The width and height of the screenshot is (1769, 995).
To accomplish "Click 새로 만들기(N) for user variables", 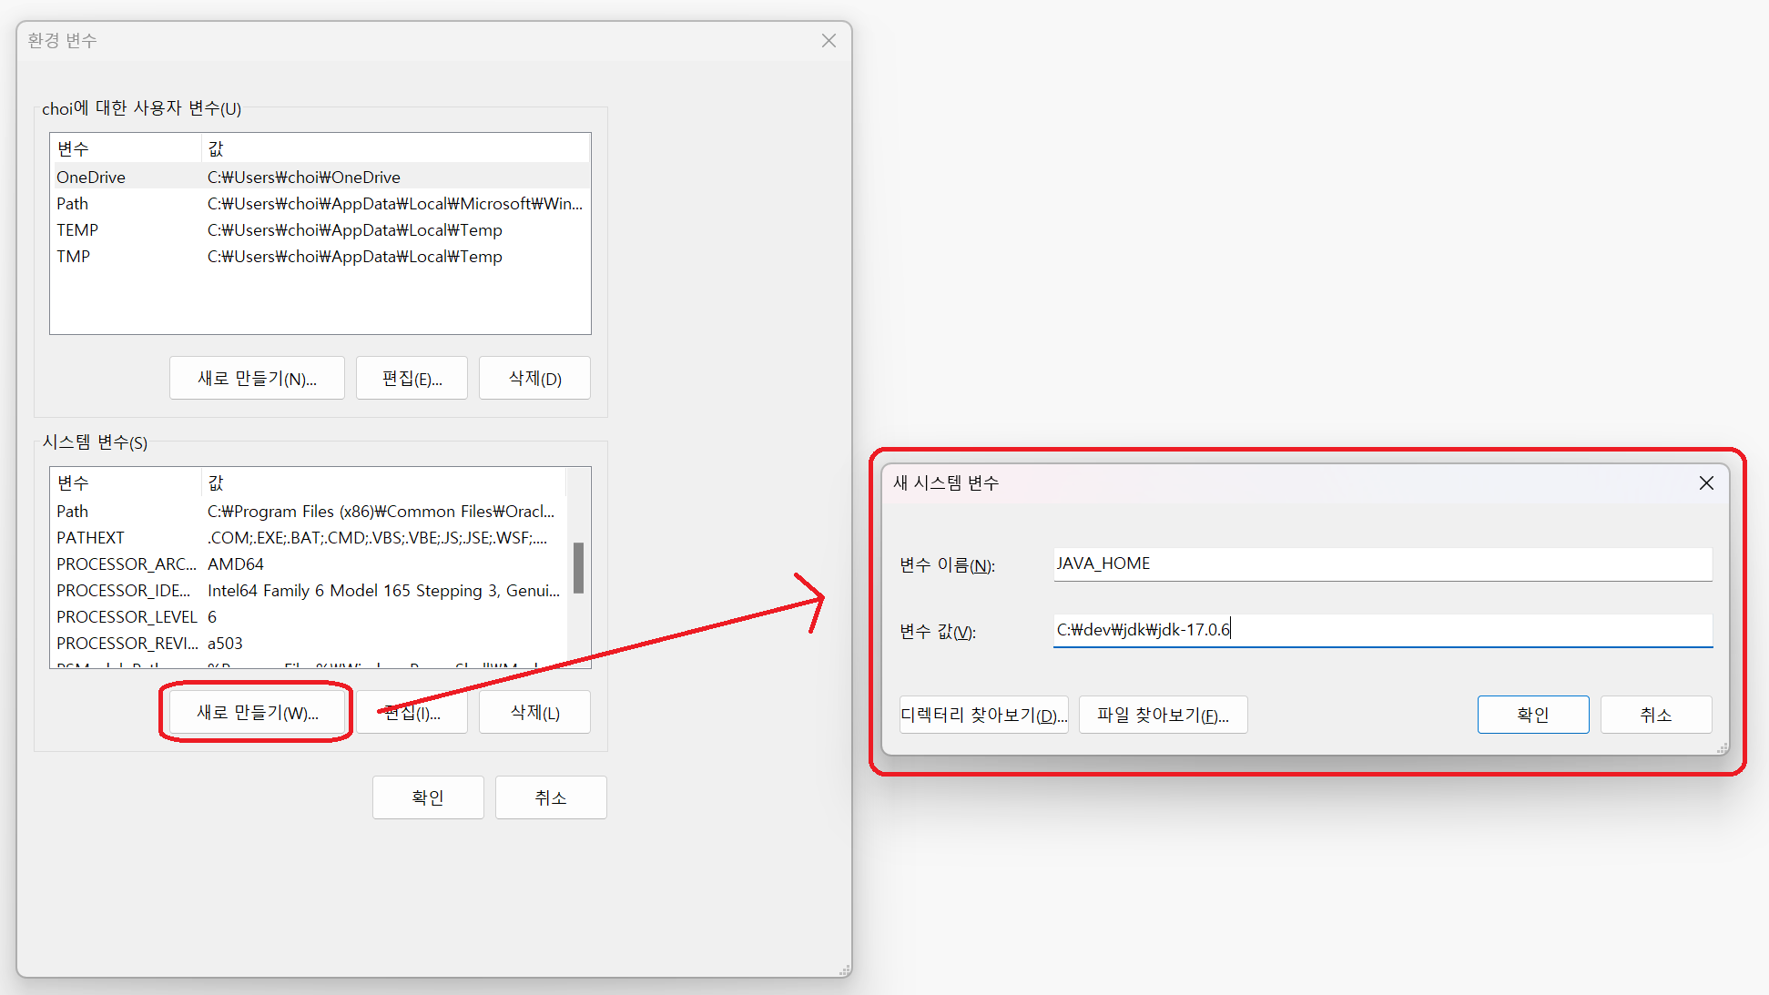I will 258,379.
